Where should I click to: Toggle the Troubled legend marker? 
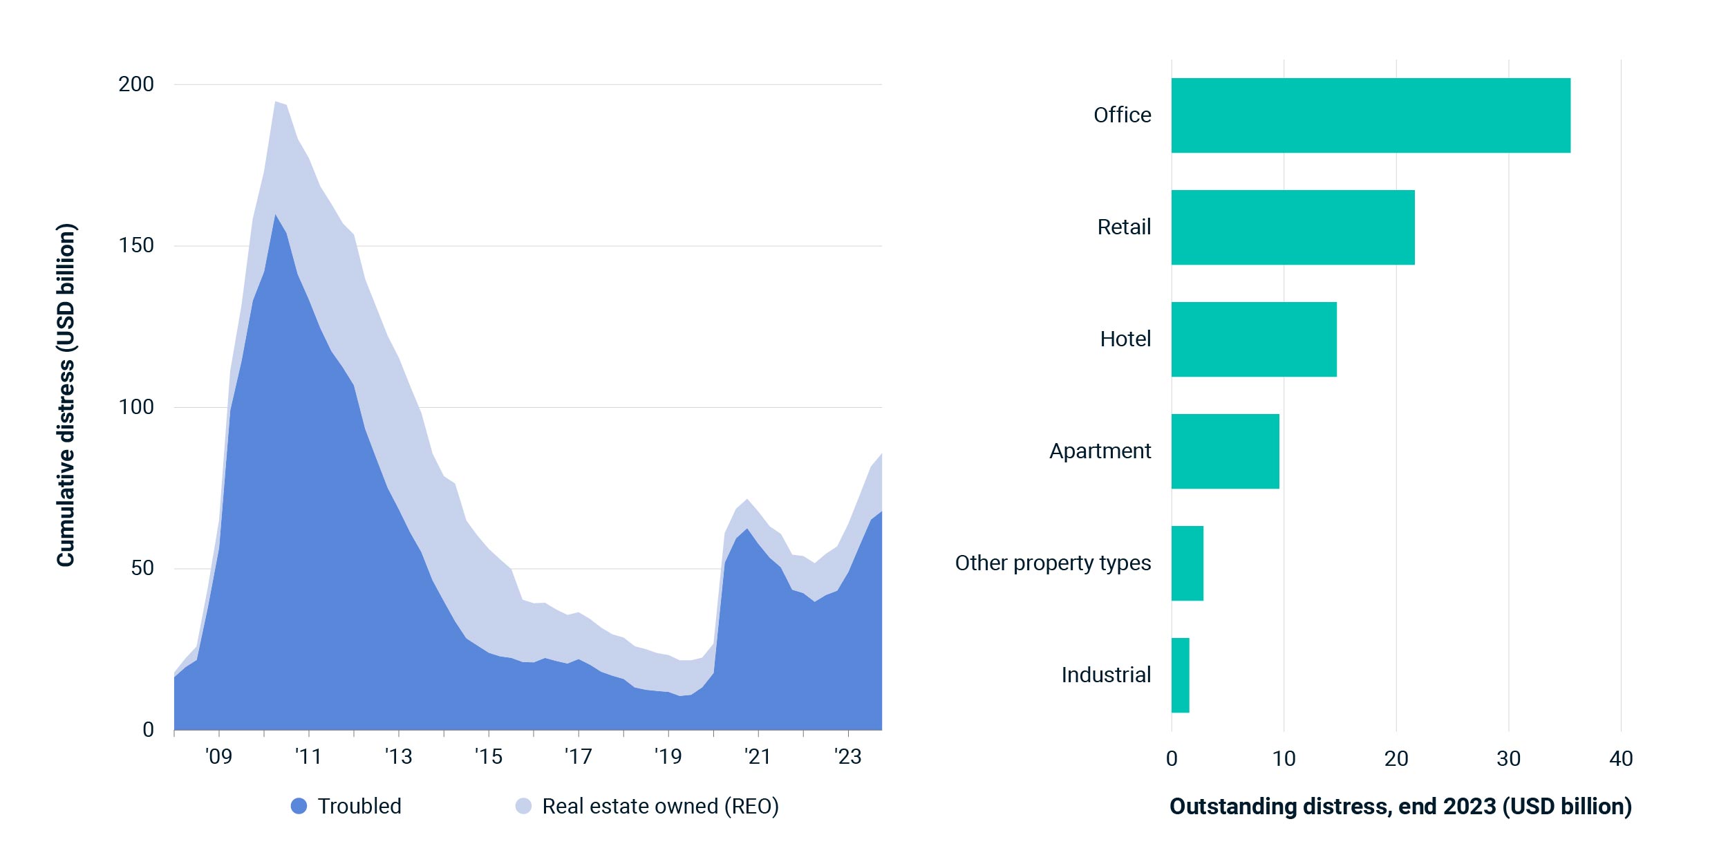click(299, 806)
